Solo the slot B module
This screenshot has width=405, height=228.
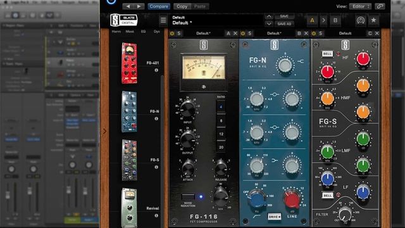250,34
